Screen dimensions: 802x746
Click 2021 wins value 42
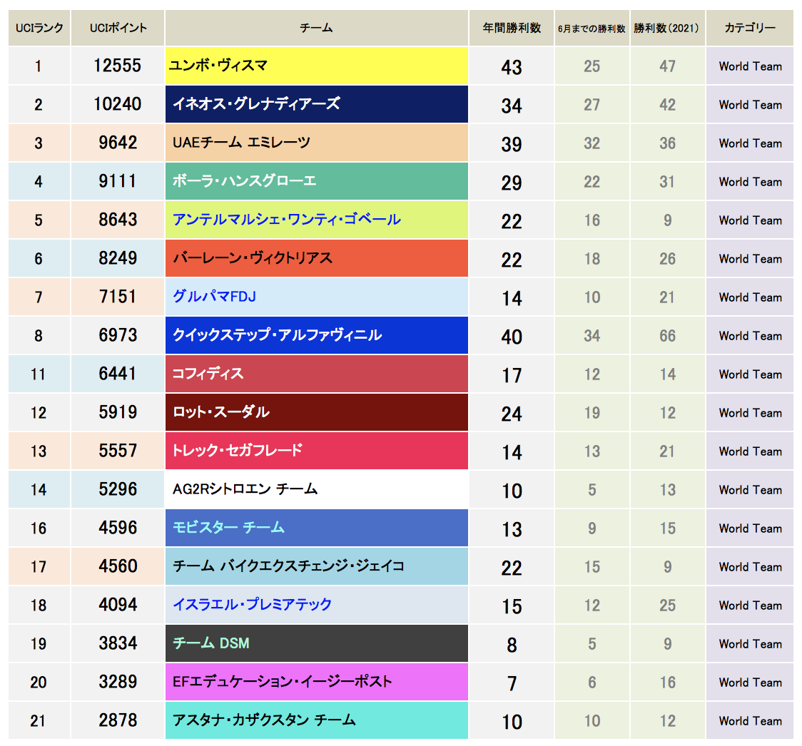coord(667,105)
